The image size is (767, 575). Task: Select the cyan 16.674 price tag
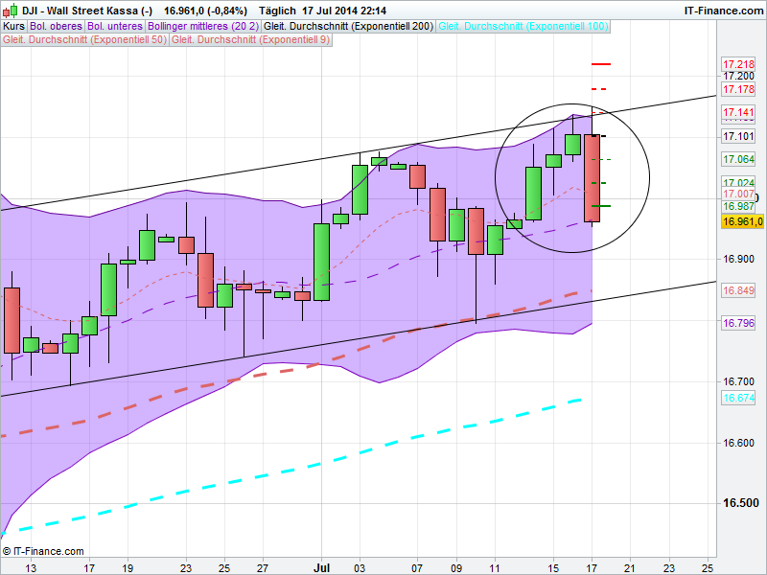(x=737, y=398)
